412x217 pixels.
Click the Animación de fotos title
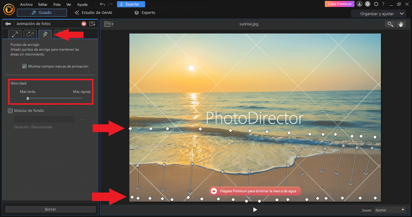[x=33, y=24]
